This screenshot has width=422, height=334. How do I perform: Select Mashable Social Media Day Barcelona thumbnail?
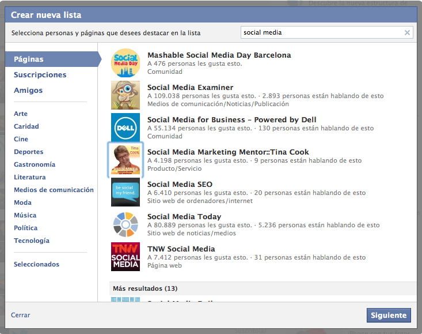point(126,63)
